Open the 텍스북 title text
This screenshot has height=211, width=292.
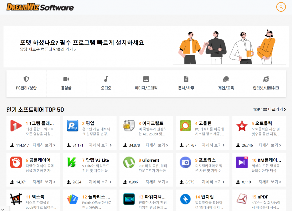(38, 197)
